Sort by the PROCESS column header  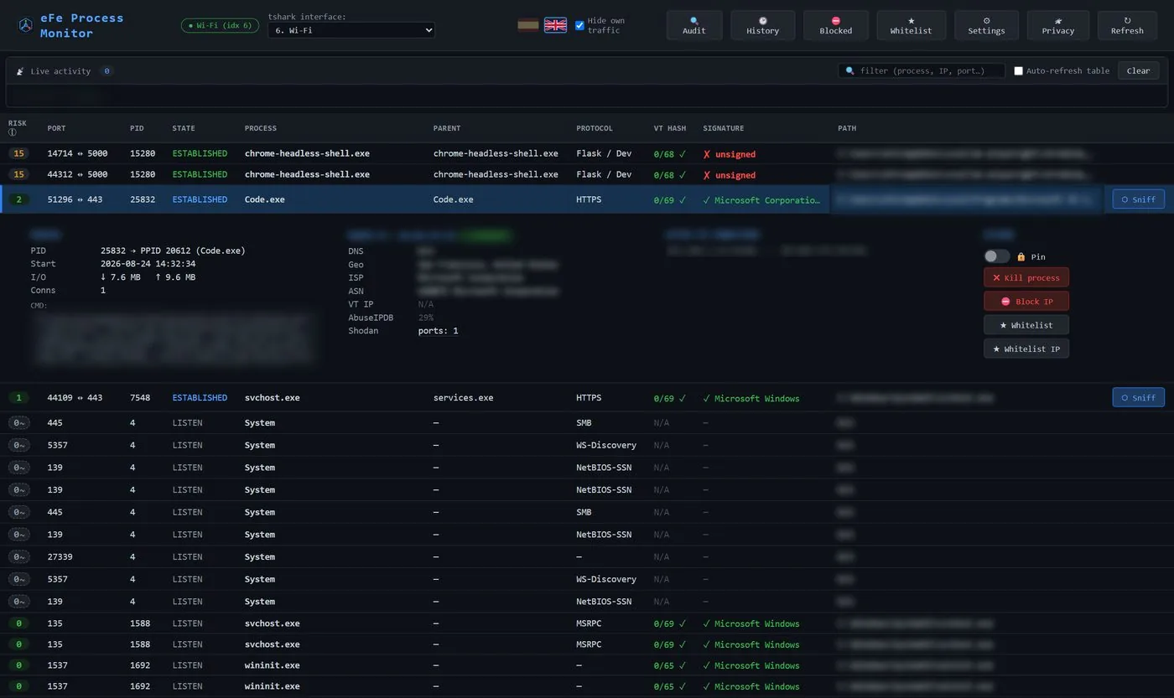coord(260,128)
